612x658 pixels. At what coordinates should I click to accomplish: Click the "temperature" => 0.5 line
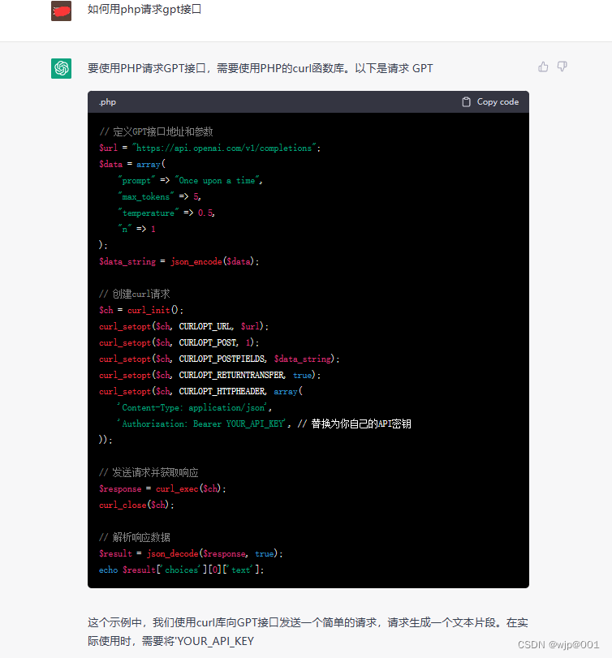(166, 213)
